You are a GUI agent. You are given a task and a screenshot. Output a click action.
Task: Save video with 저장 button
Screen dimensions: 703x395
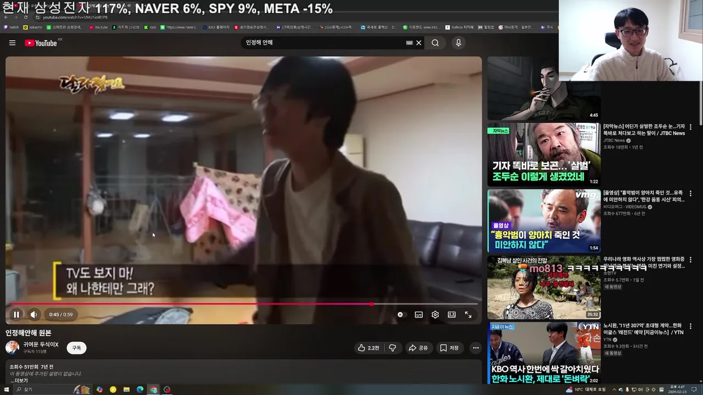[x=449, y=348]
